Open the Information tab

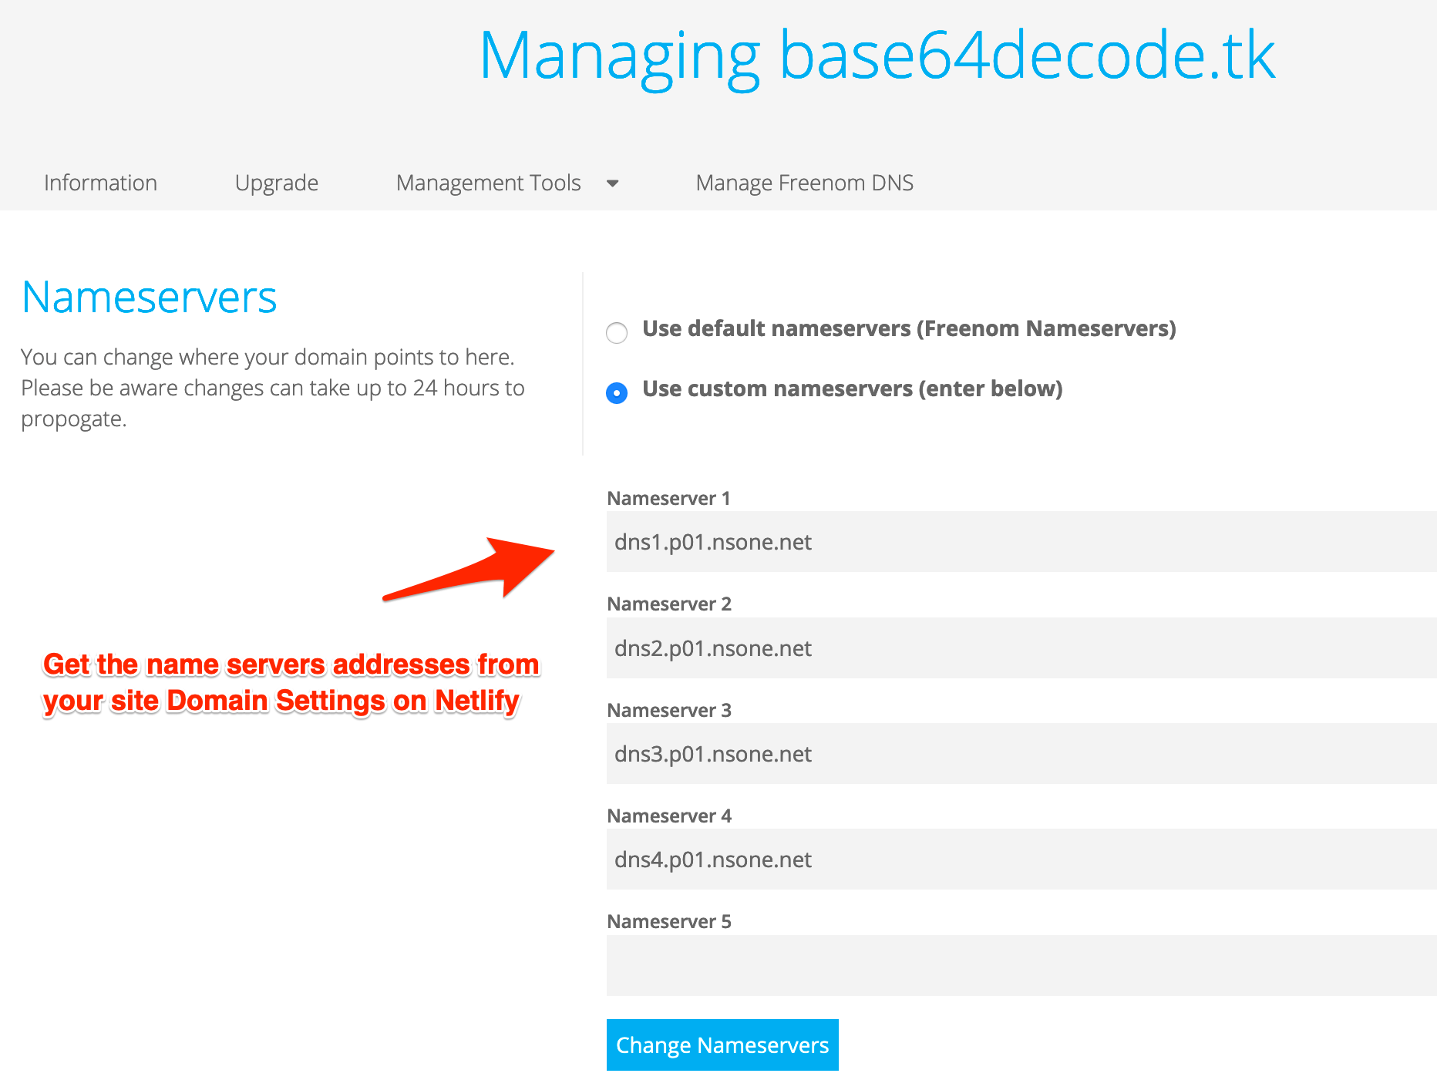coord(100,183)
